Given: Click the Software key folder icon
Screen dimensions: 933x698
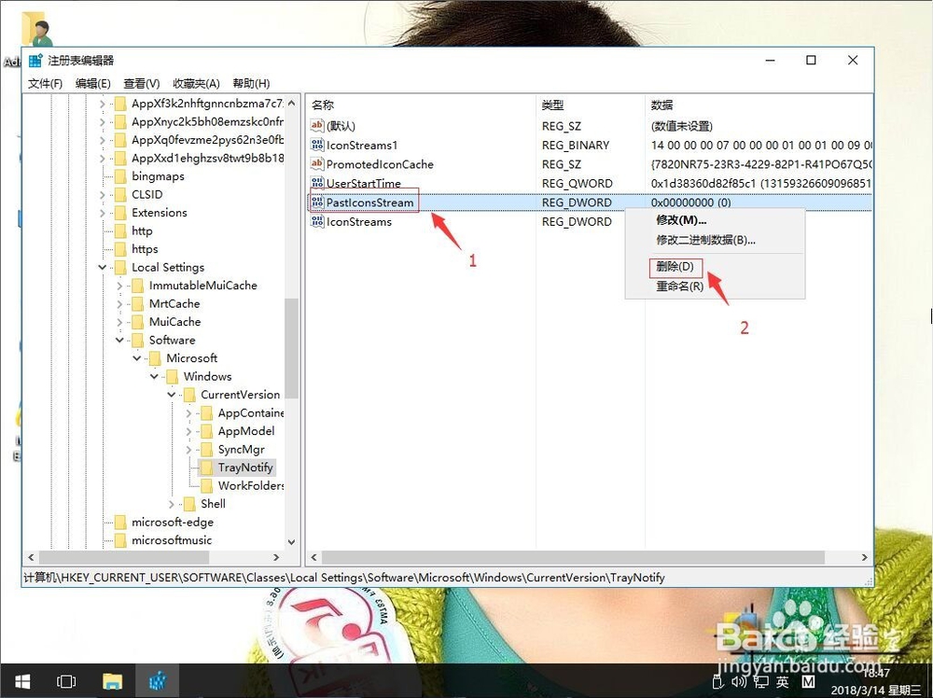Looking at the screenshot, I should pyautogui.click(x=137, y=340).
